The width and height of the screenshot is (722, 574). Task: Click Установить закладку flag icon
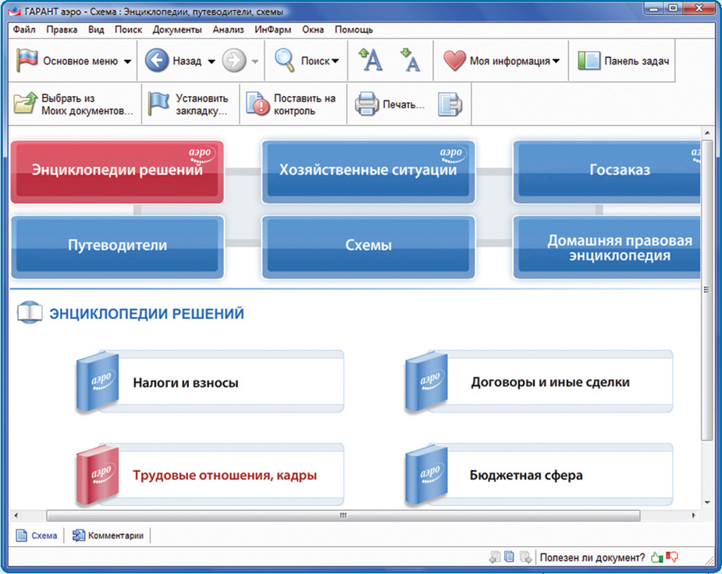159,105
